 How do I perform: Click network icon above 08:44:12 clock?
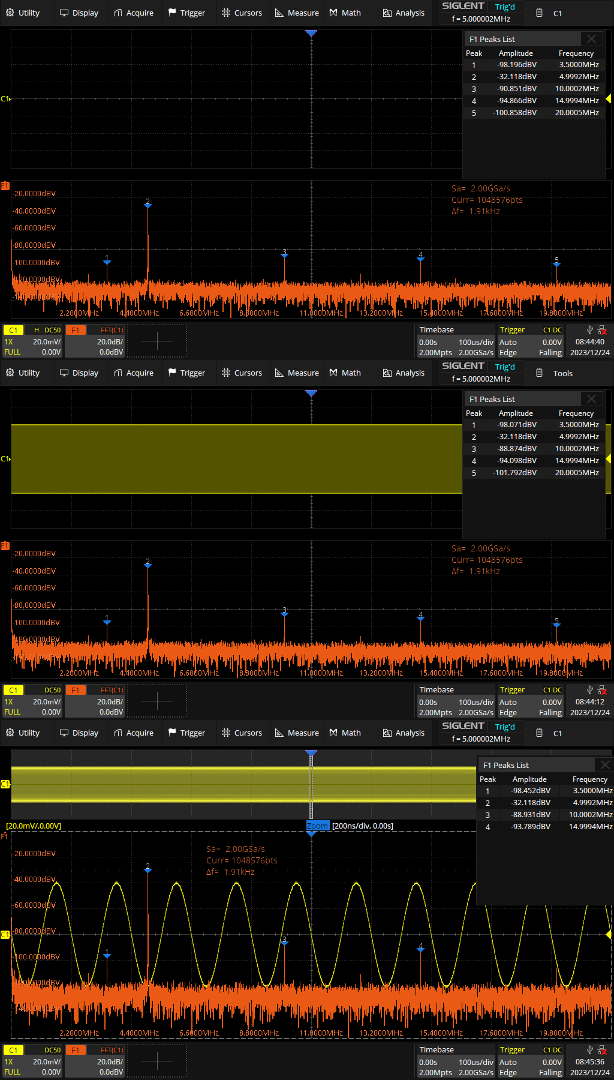click(x=602, y=690)
